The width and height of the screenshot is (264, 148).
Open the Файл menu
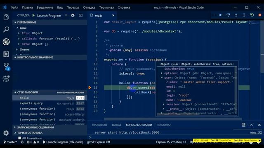pyautogui.click(x=14, y=7)
